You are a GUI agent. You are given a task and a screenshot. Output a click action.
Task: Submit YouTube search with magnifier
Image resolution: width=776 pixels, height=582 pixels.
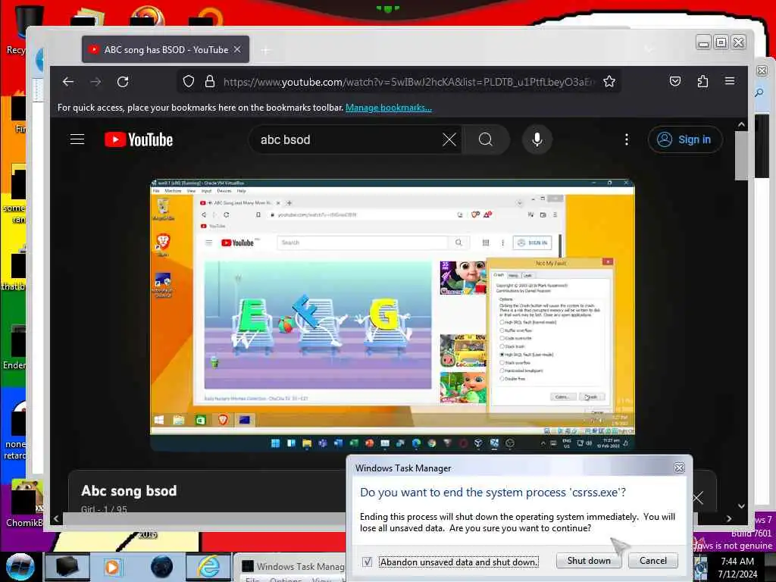[486, 139]
